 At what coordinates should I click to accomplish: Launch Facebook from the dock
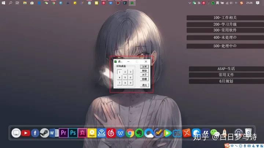point(35,133)
